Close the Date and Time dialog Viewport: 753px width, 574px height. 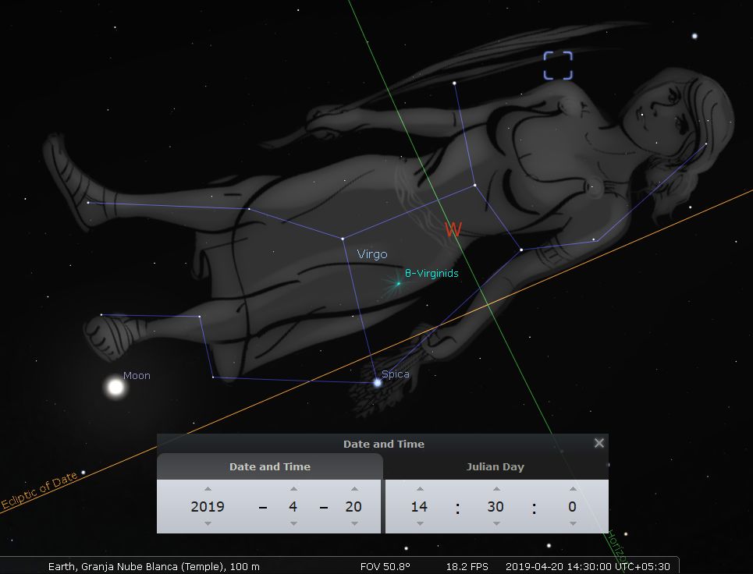[x=598, y=443]
